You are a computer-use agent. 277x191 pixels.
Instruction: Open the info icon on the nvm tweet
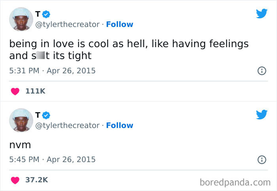tap(261, 160)
